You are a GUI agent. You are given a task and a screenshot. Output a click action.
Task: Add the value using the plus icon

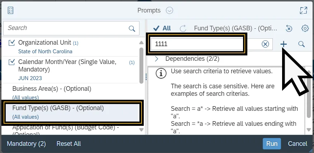[284, 44]
